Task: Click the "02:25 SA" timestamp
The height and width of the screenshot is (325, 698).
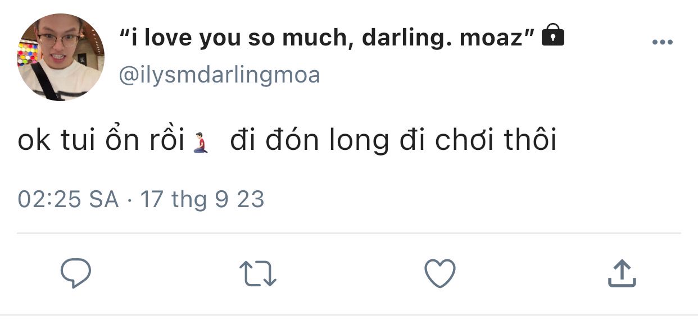Action: (x=69, y=200)
